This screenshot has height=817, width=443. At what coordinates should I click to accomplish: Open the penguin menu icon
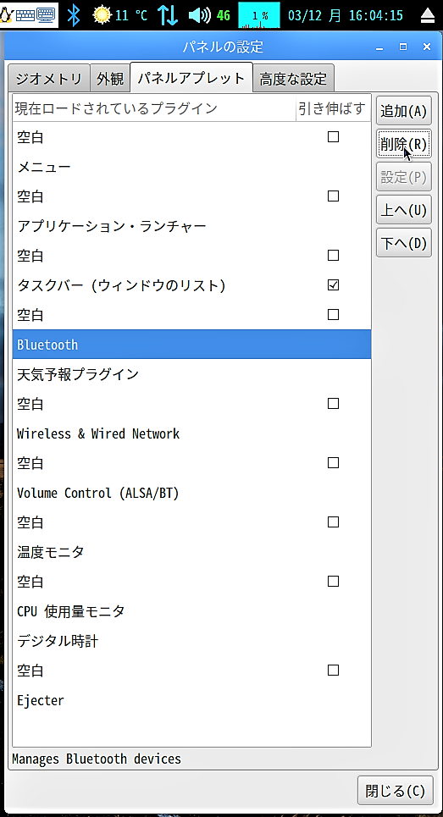click(x=7, y=14)
